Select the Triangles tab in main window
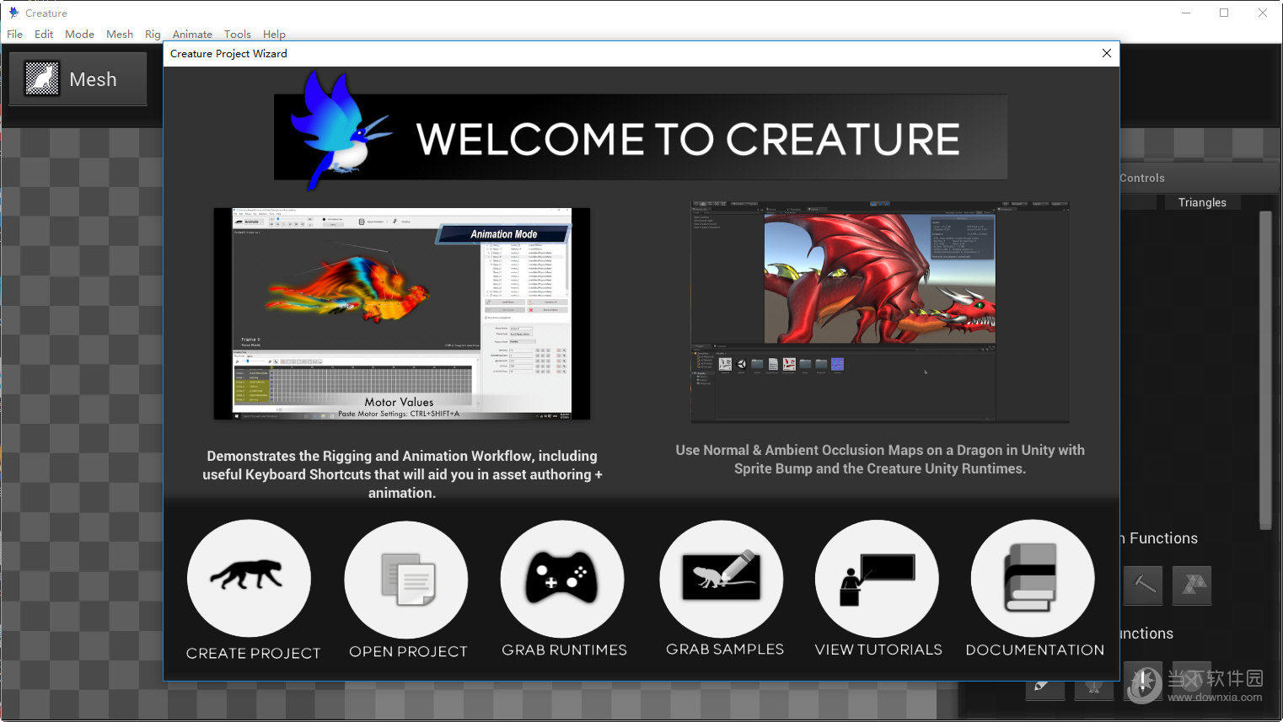1283x722 pixels. pos(1202,202)
